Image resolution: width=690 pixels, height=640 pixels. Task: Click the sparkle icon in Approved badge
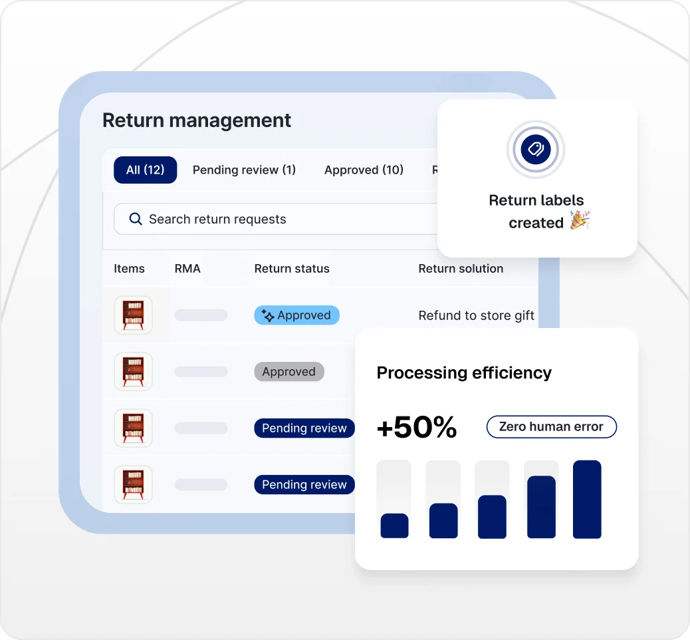tap(267, 315)
